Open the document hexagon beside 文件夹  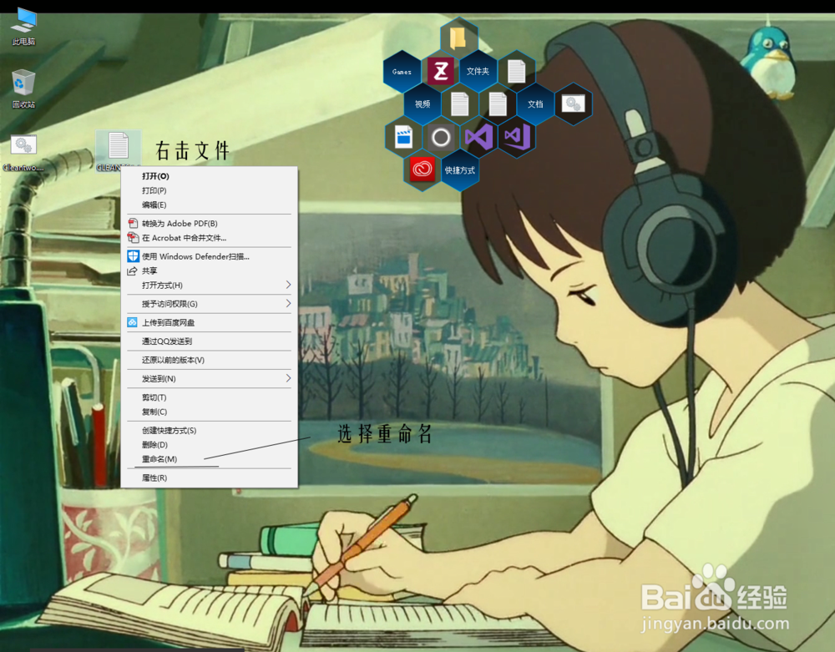[517, 71]
